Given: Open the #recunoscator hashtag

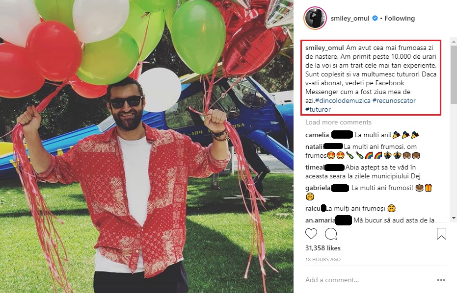Looking at the screenshot, I should (394, 100).
